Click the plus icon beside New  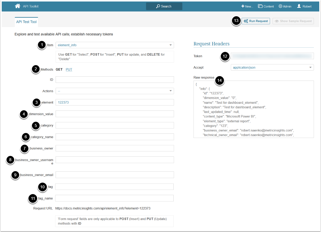pyautogui.click(x=243, y=6)
